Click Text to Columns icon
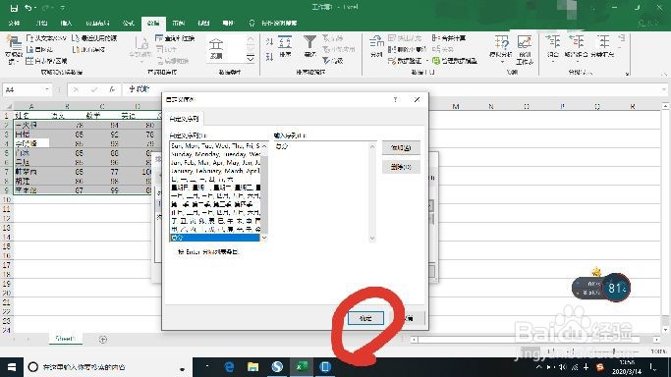This screenshot has width=671, height=377. tap(376, 47)
